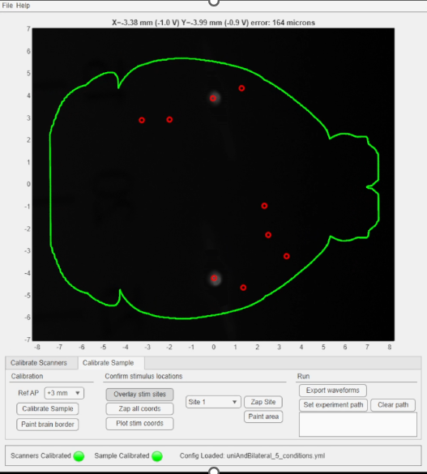Screen dimensions: 427x474
Task: Click the glowing red stim marker near Y=-4
Action: (214, 278)
